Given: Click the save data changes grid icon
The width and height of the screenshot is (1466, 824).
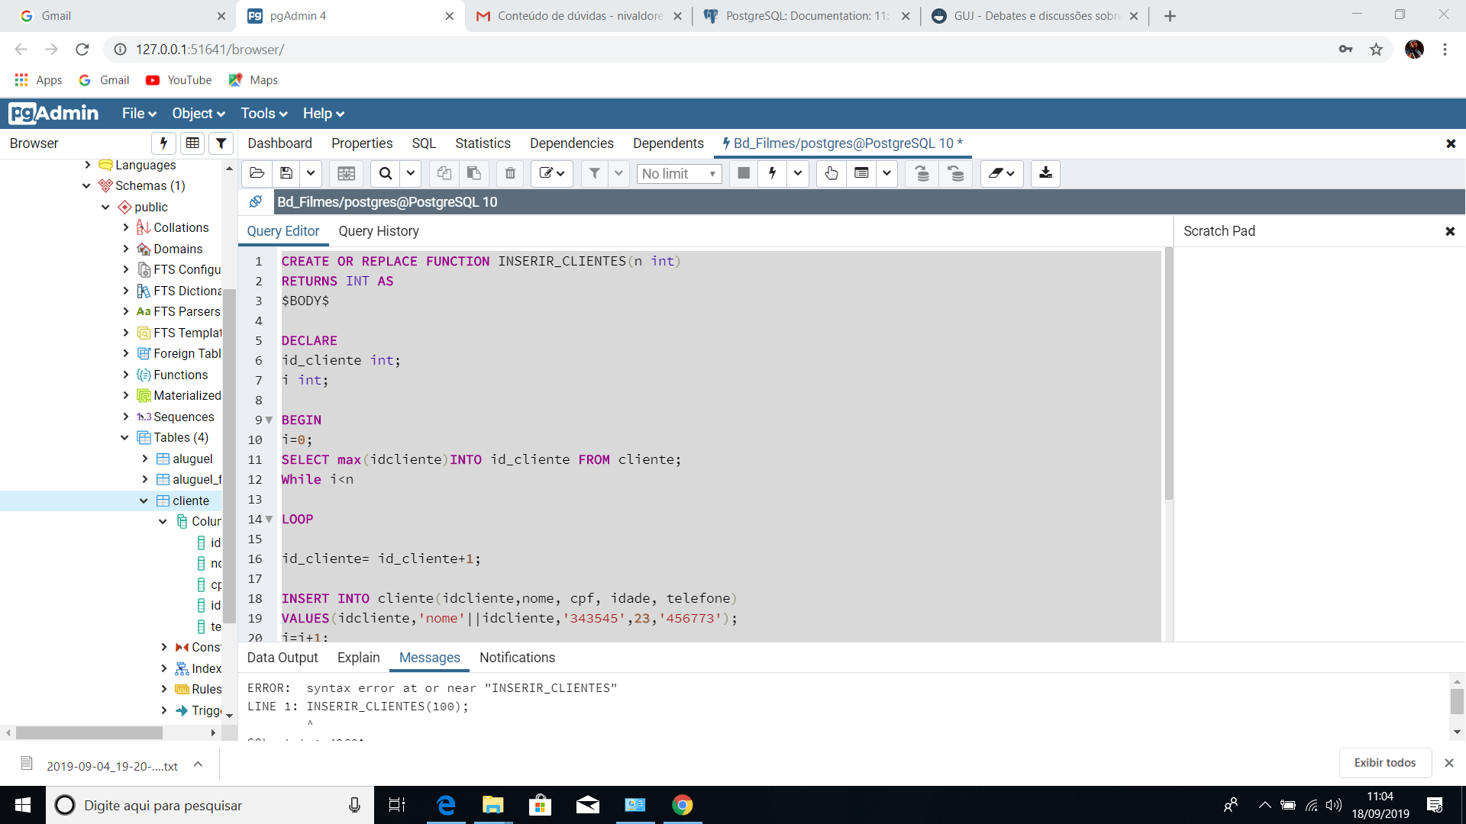Looking at the screenshot, I should tap(346, 174).
